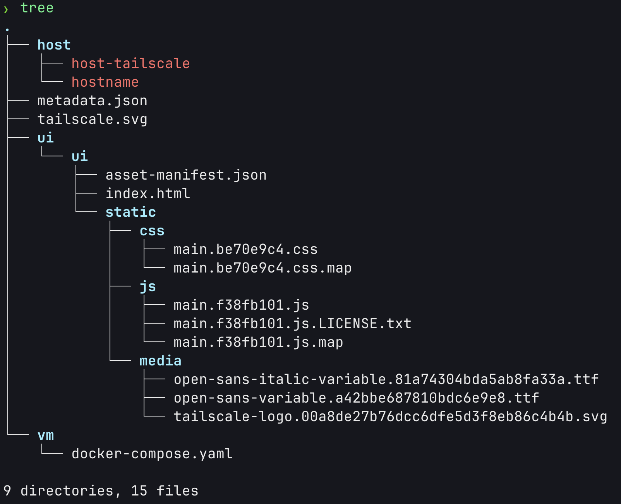Select the js directory entry
Viewport: 621px width, 504px height.
148,286
